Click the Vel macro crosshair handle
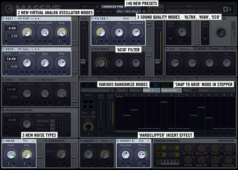This screenshot has height=170, width=238. (177, 147)
